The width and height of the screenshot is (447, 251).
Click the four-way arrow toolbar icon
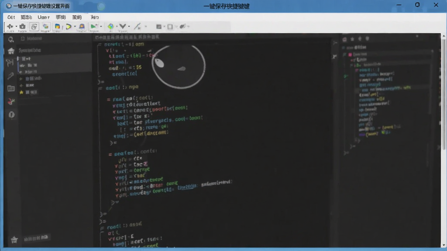tap(10, 27)
